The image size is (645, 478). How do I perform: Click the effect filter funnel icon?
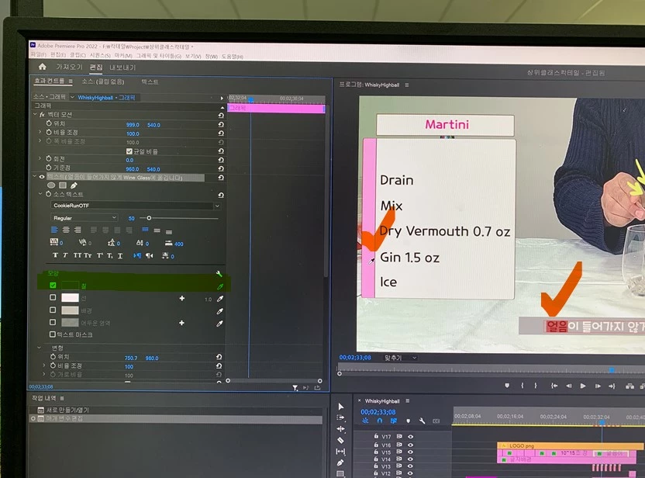tap(295, 387)
